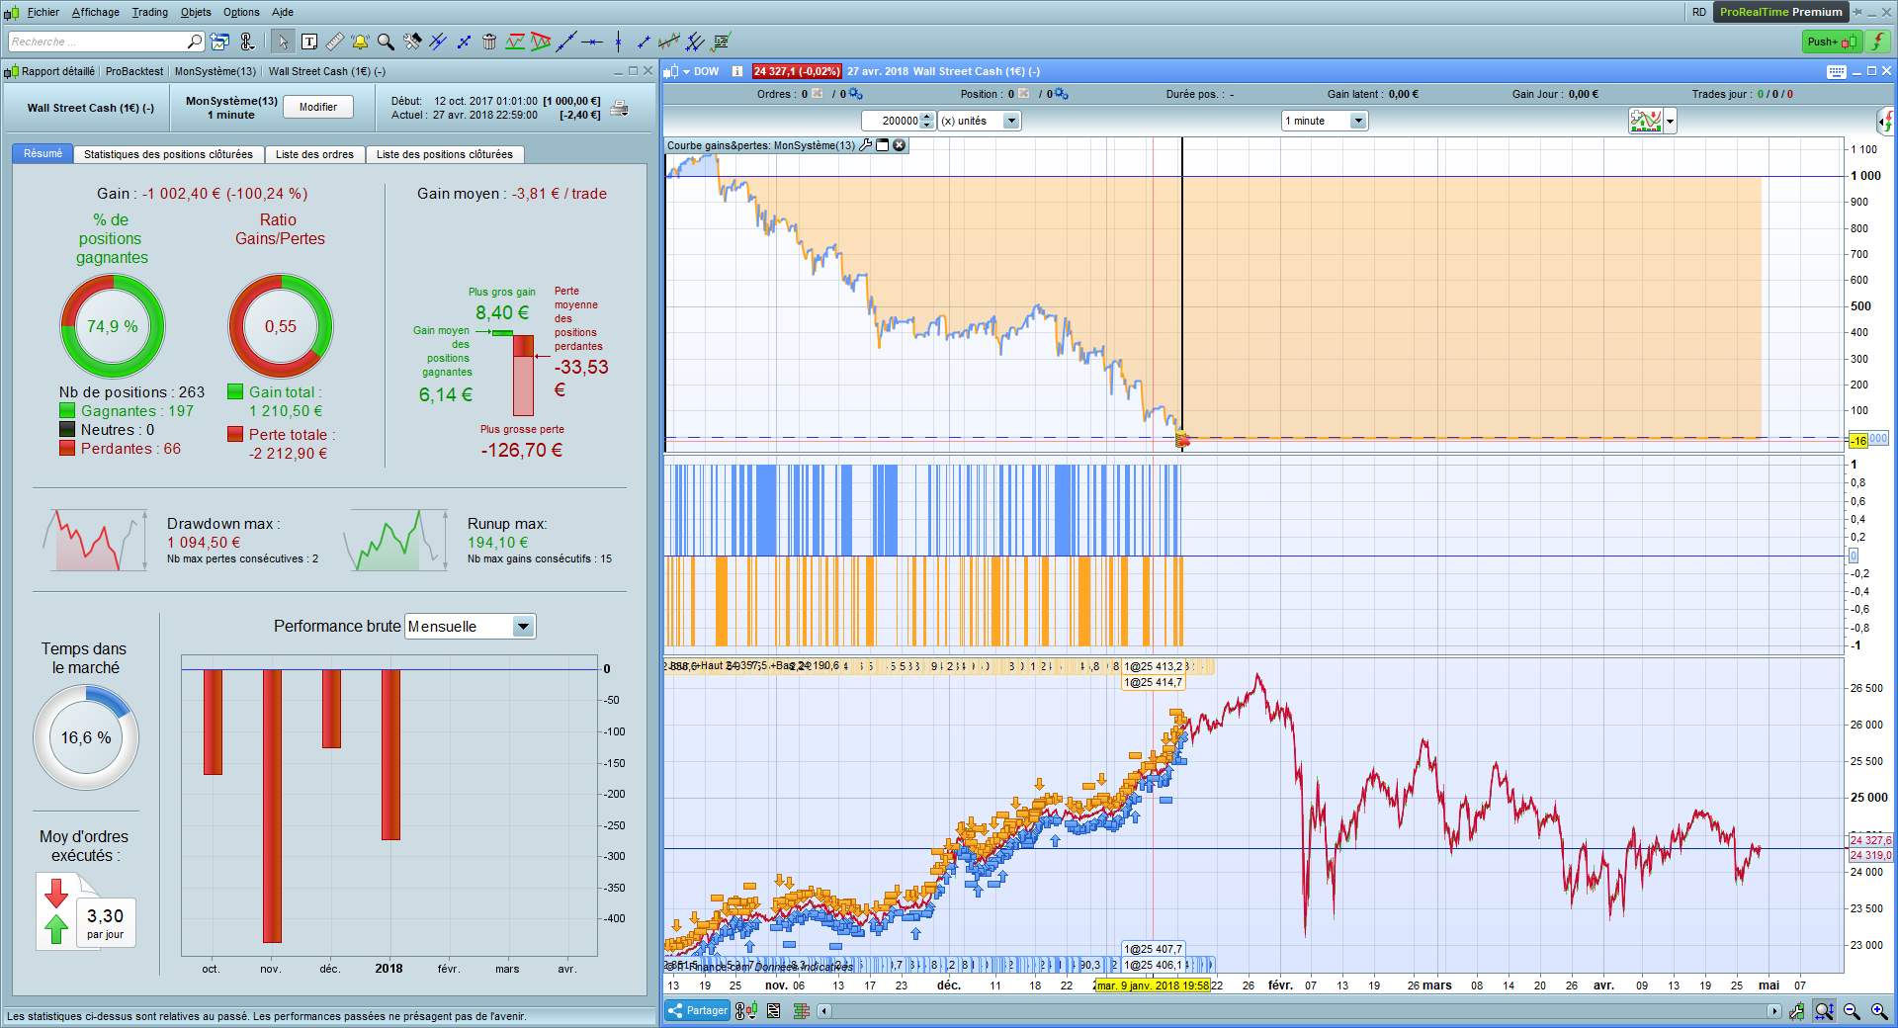Click the trash can delete objects icon

[x=489, y=42]
